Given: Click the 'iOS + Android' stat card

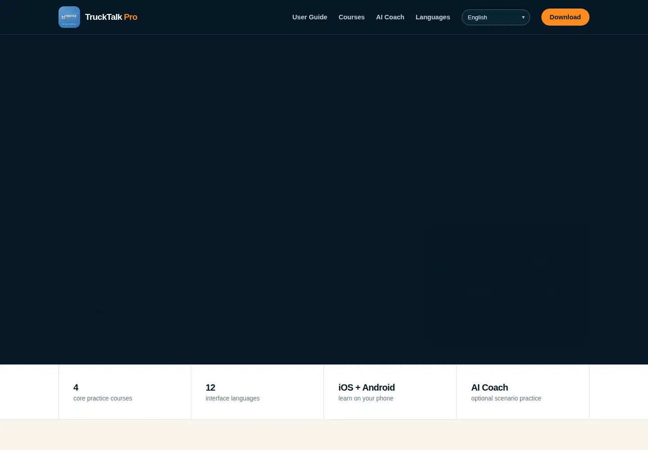Looking at the screenshot, I should click(x=390, y=392).
